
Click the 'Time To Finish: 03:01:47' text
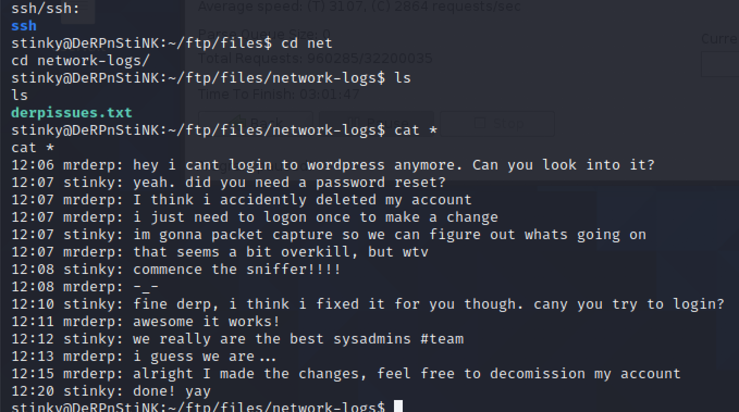point(279,94)
